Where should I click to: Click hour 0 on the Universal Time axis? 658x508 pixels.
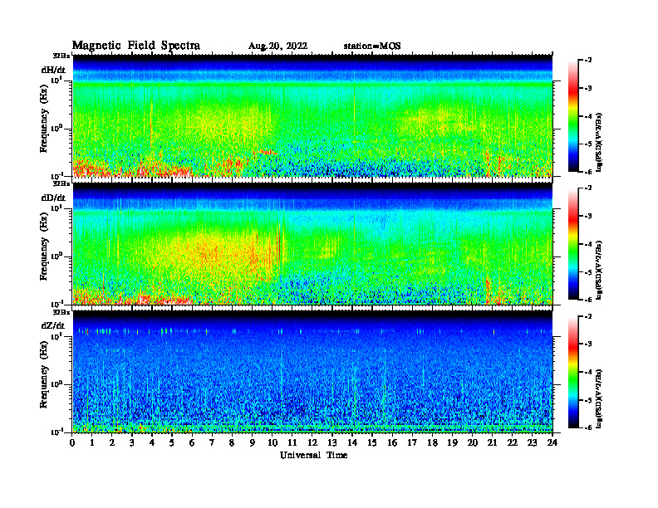(72, 443)
